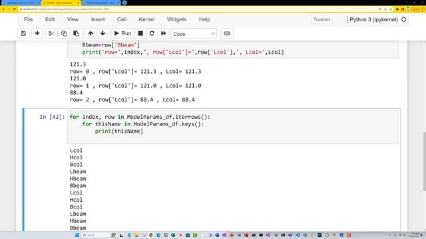
Task: Click the notebook vertical scrollbar
Action: [424, 161]
